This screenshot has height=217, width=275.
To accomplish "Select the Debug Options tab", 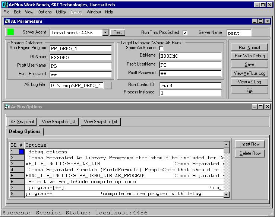I will tap(25, 131).
